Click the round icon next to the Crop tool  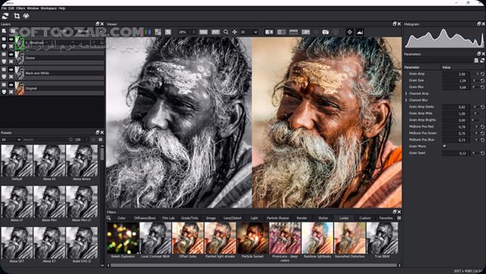tap(26, 16)
